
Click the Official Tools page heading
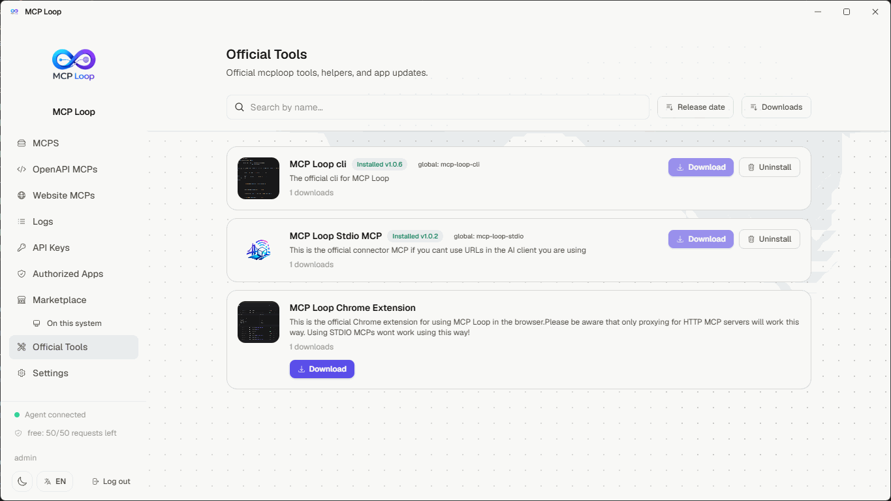tap(266, 55)
